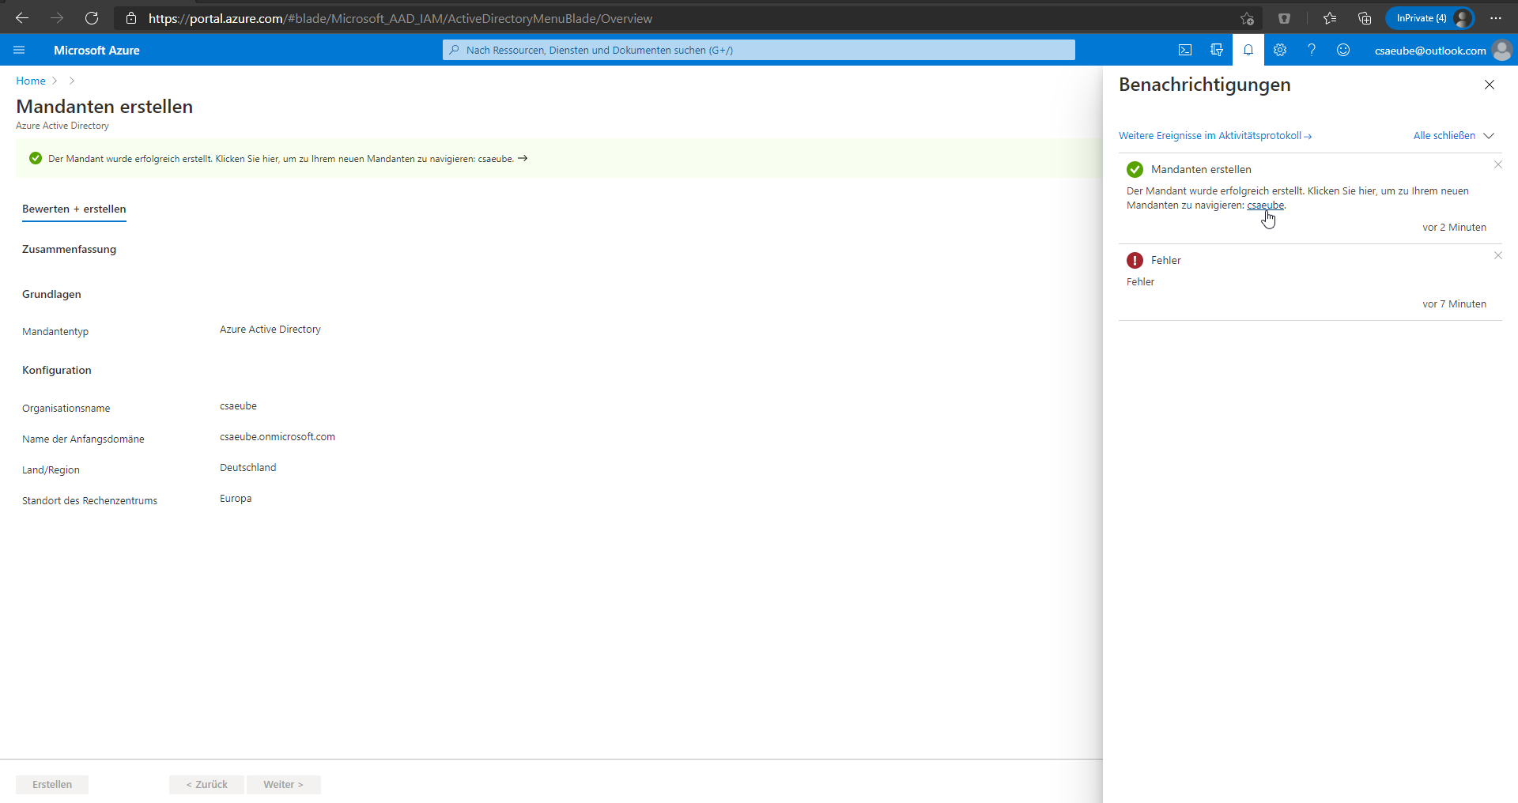This screenshot has width=1518, height=803.
Task: Click the Azure Active Directory Mandantentyp value
Action: pyautogui.click(x=270, y=330)
